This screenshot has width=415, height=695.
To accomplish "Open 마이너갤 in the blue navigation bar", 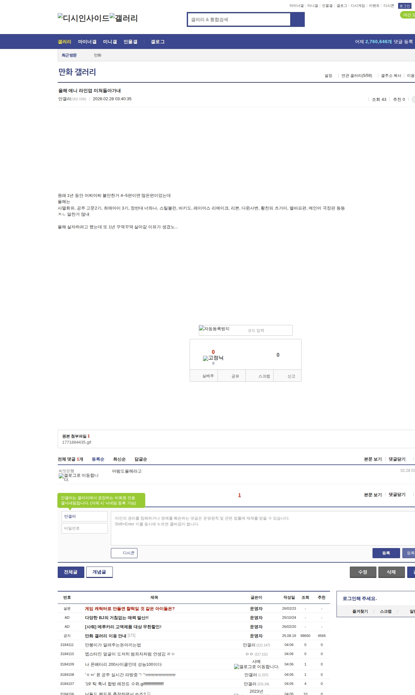I will [x=87, y=42].
